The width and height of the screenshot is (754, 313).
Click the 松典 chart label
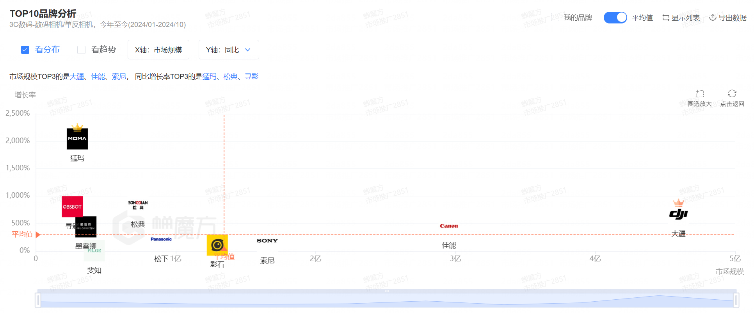click(x=138, y=224)
